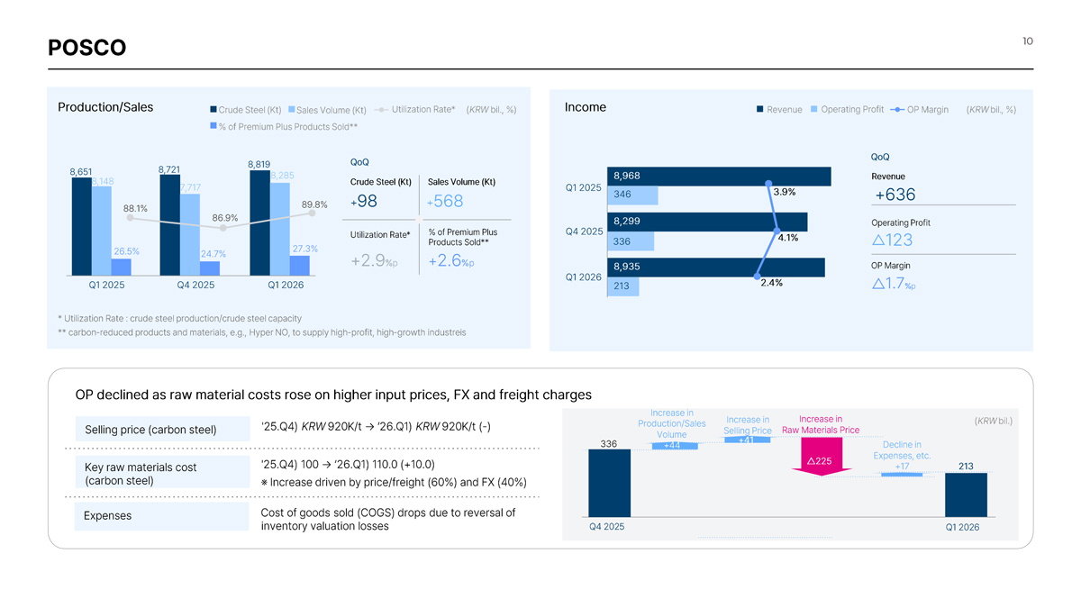Click the 89.8% utilization rate value
The height and width of the screenshot is (608, 1081).
point(314,204)
